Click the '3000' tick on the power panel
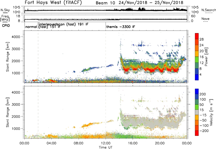 tap(16, 49)
